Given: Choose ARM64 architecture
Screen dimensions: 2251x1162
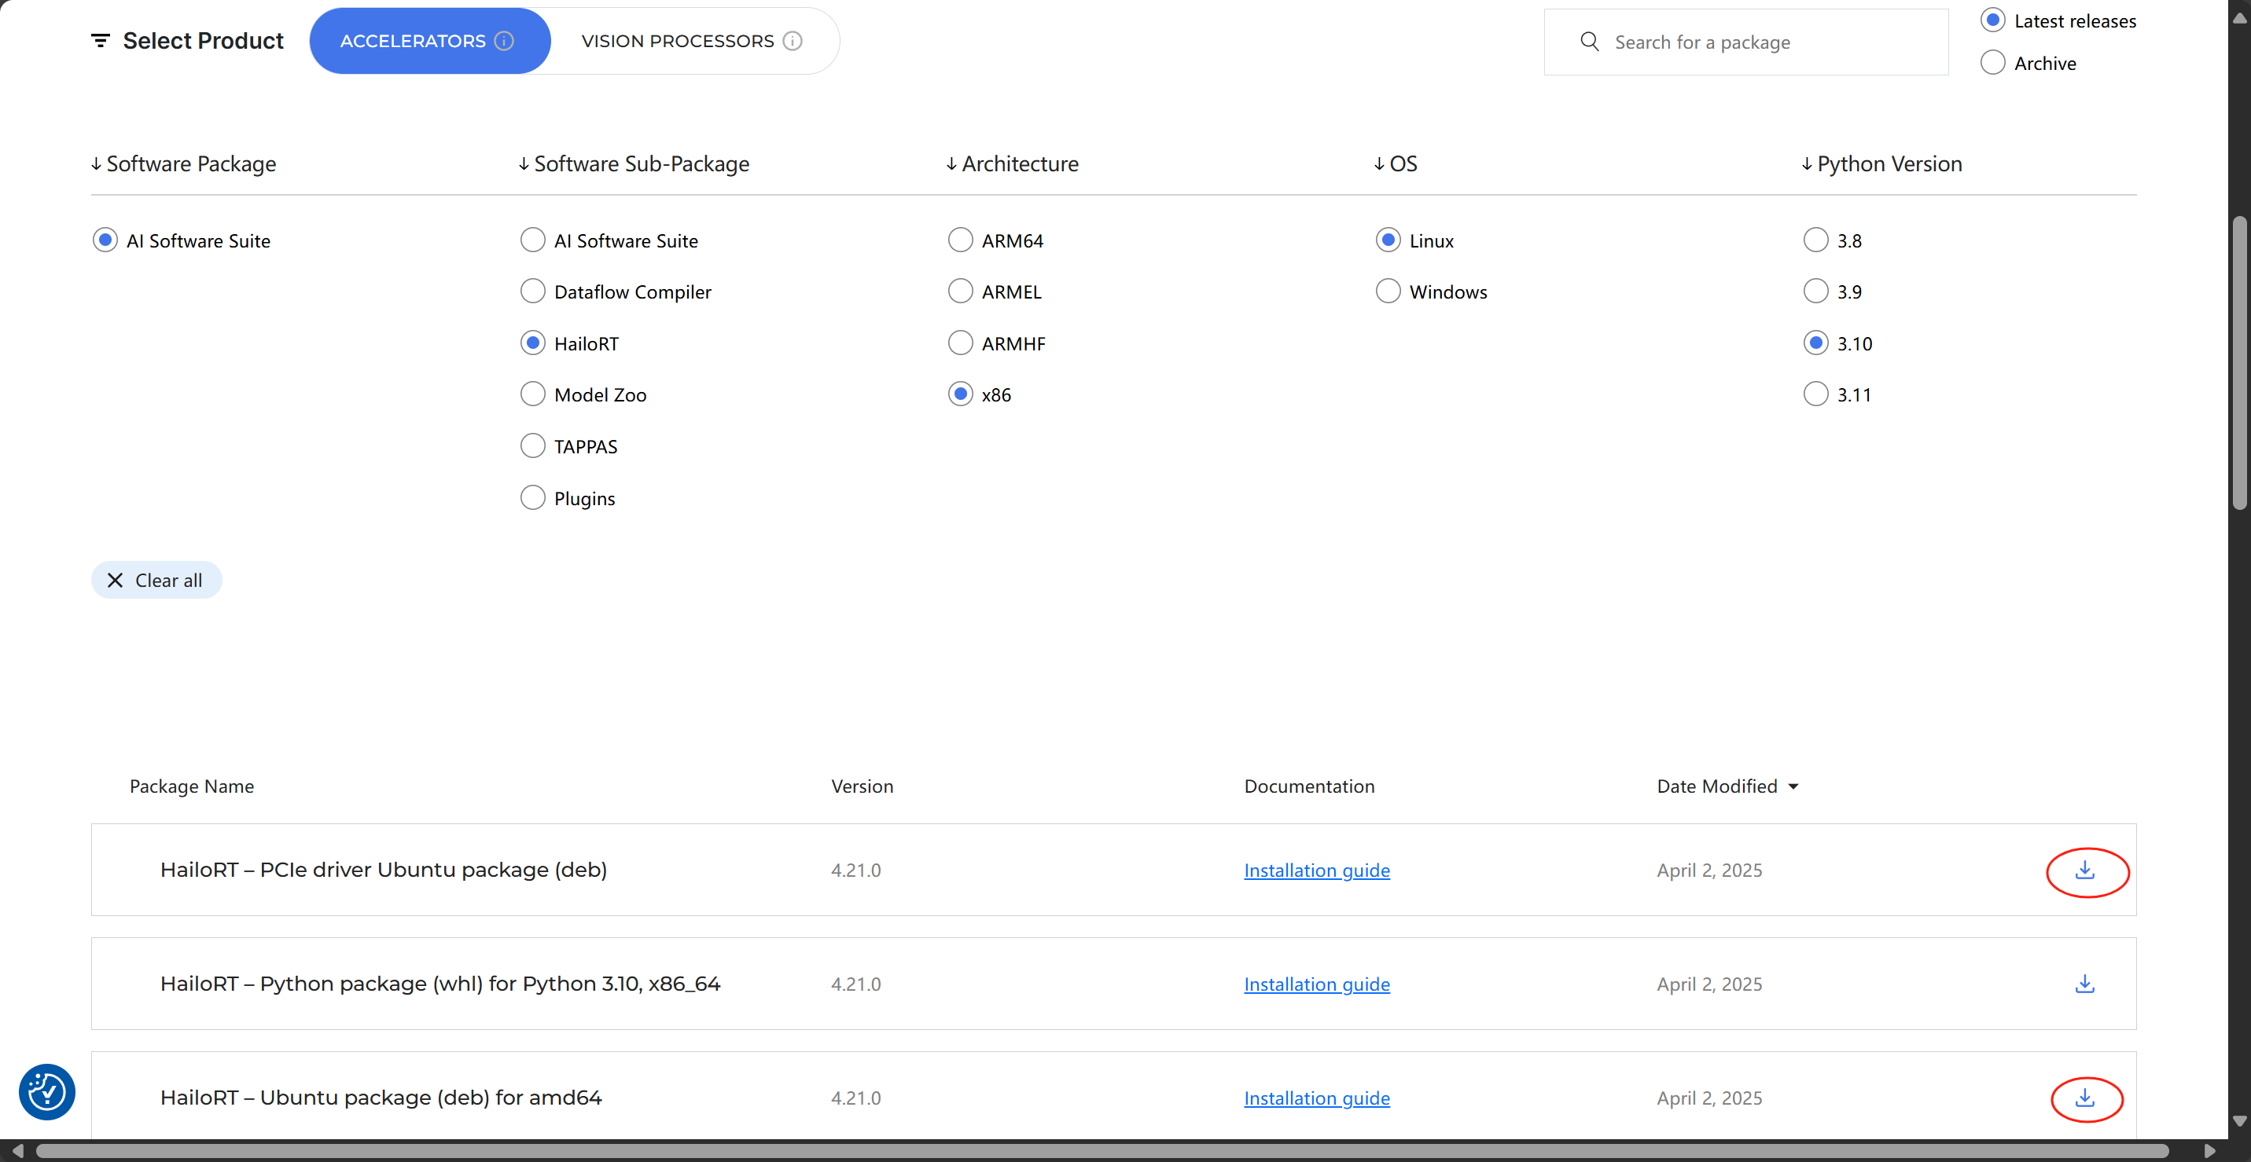Looking at the screenshot, I should tap(960, 240).
